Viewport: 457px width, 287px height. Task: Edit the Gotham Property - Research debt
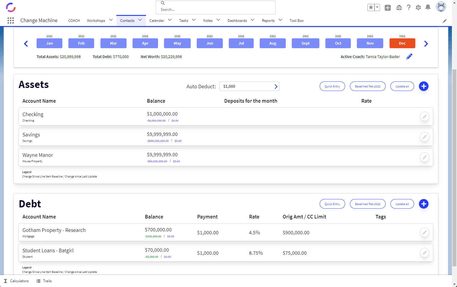coord(425,232)
